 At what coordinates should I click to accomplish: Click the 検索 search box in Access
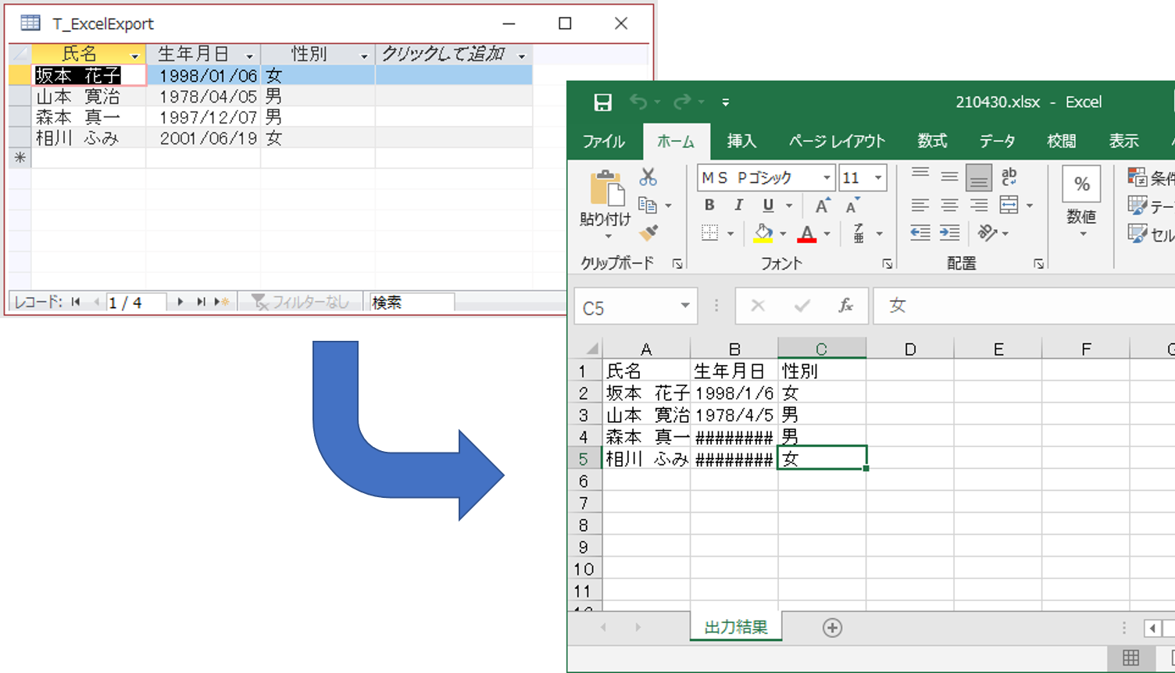tap(412, 302)
